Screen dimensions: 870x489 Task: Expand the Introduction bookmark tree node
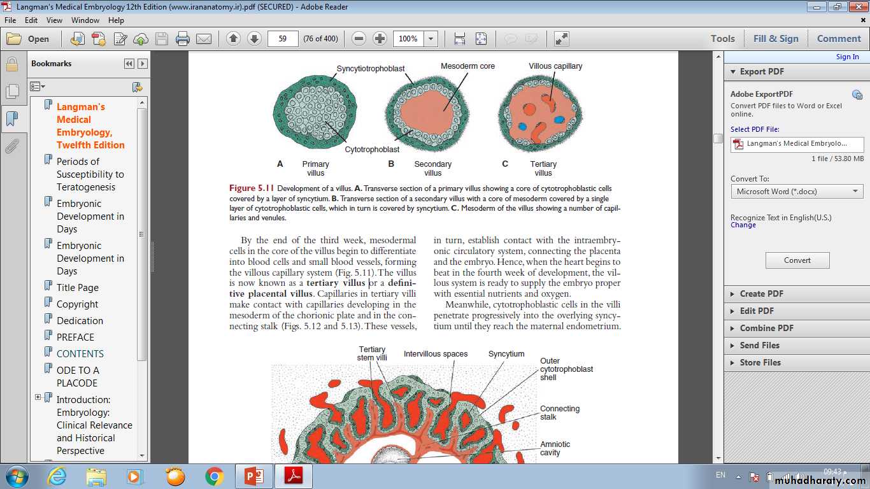coord(38,397)
